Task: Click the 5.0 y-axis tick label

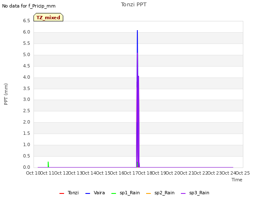Action: (x=26, y=55)
